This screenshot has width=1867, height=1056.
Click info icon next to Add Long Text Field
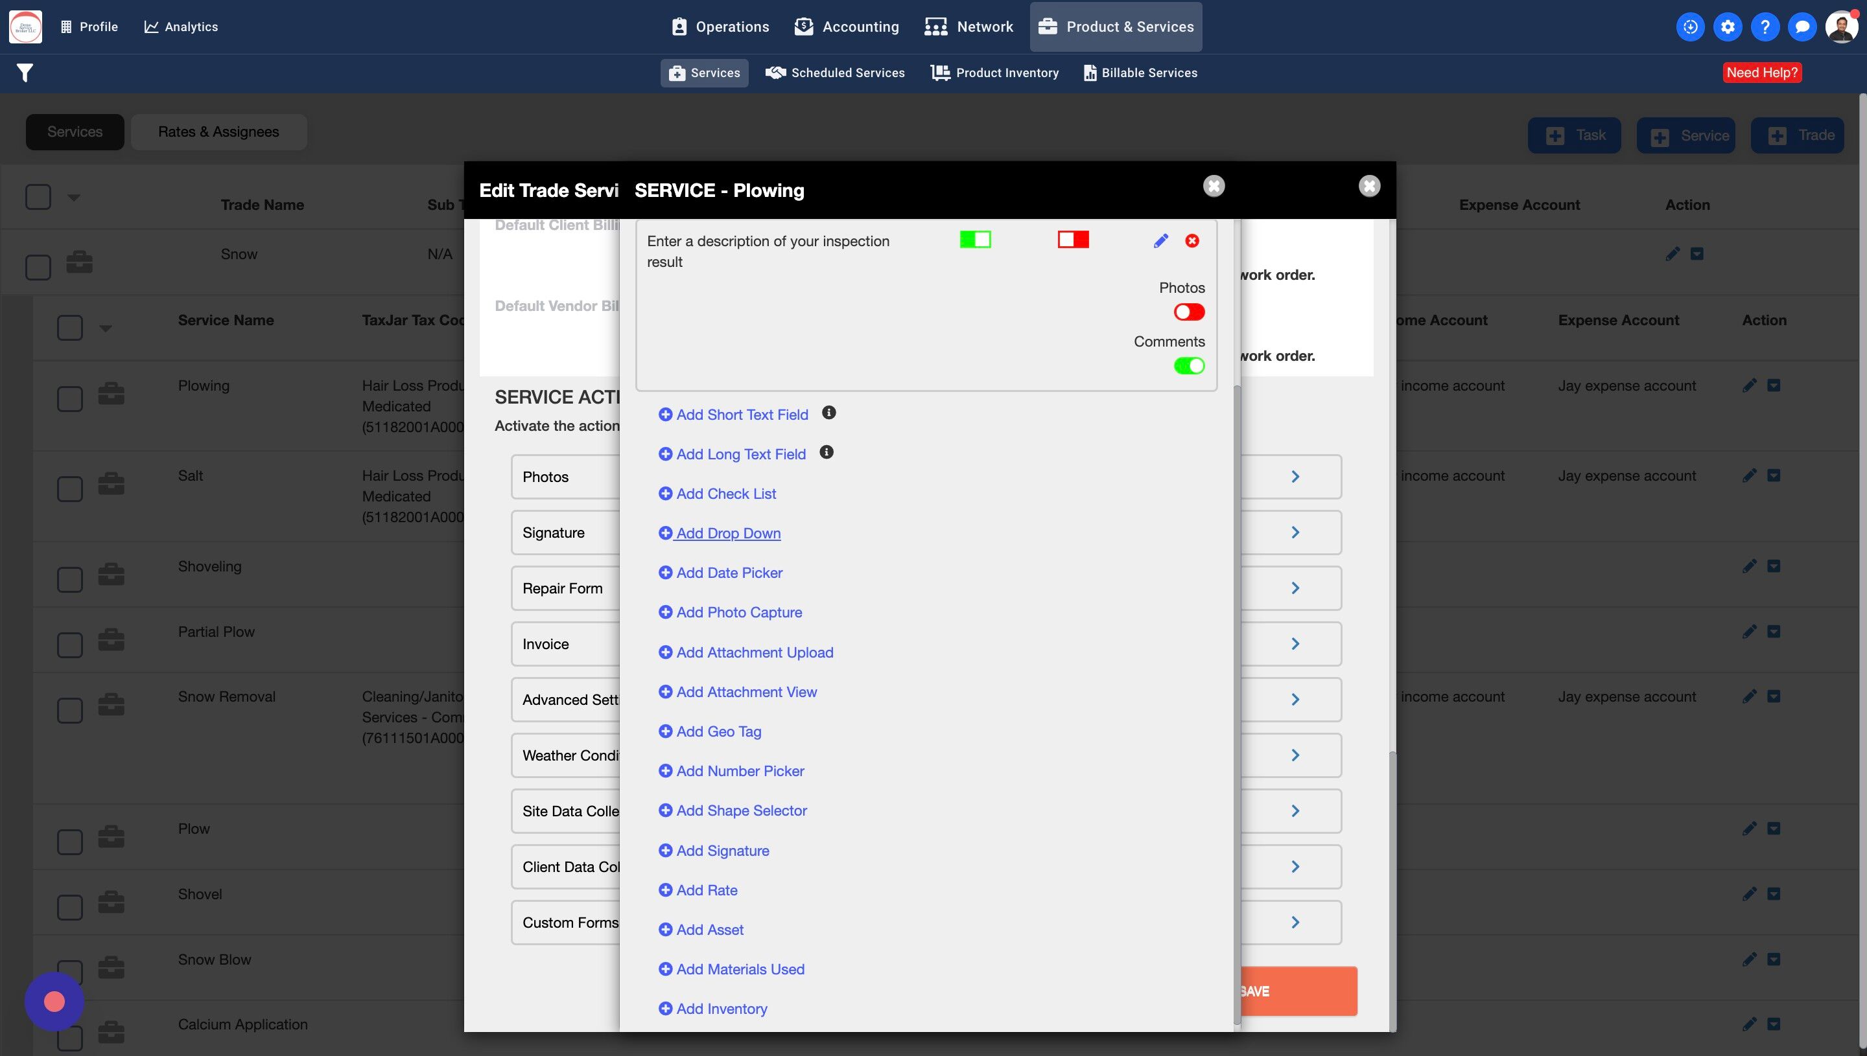coord(826,453)
